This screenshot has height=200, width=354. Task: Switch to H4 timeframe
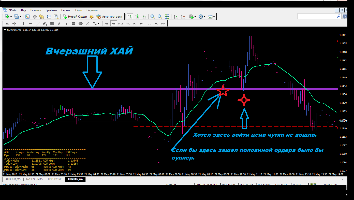coord(142,24)
